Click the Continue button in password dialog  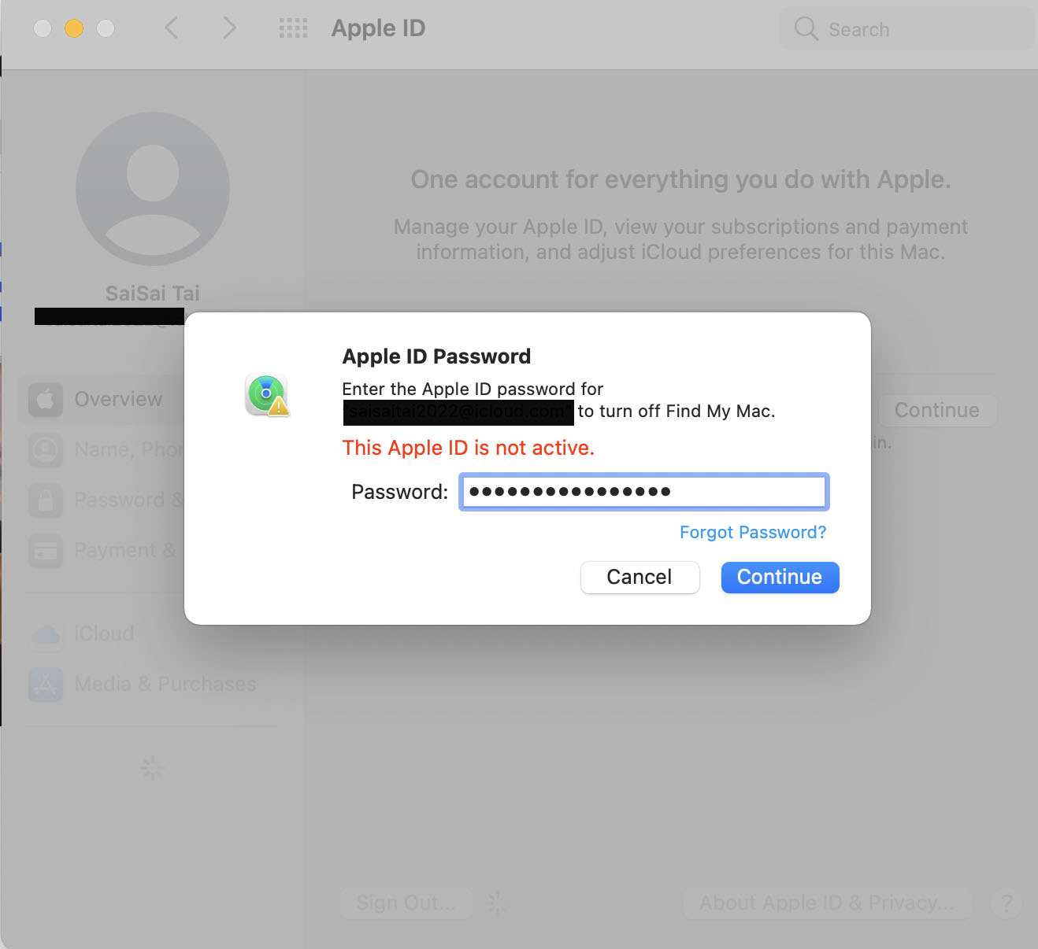[x=780, y=577]
